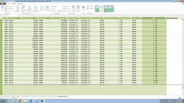Viewport: 184px width, 103px height.
Task: Switch to ProductMaster sheet tab
Action: [x=43, y=96]
